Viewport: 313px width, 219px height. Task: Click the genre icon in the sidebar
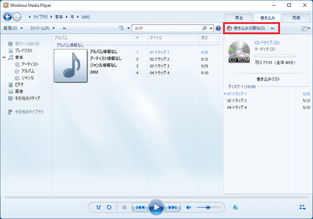coord(17,78)
